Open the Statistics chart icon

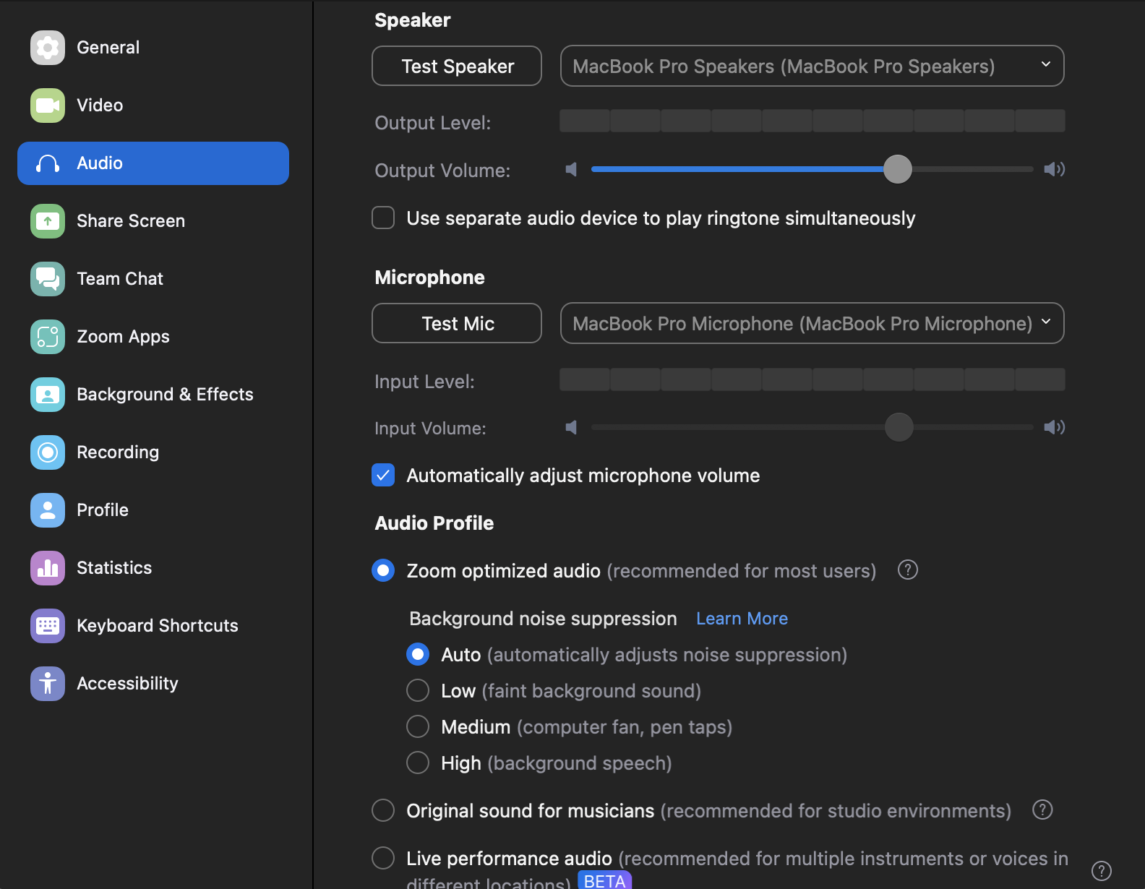(x=48, y=568)
